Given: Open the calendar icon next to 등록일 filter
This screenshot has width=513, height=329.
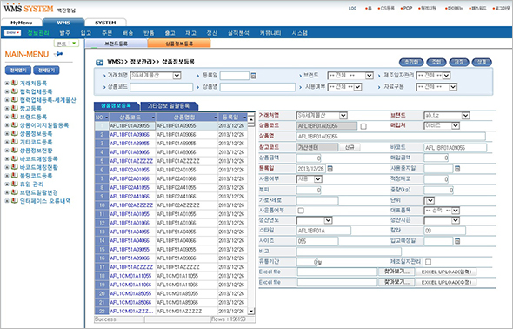Looking at the screenshot, I should 253,76.
